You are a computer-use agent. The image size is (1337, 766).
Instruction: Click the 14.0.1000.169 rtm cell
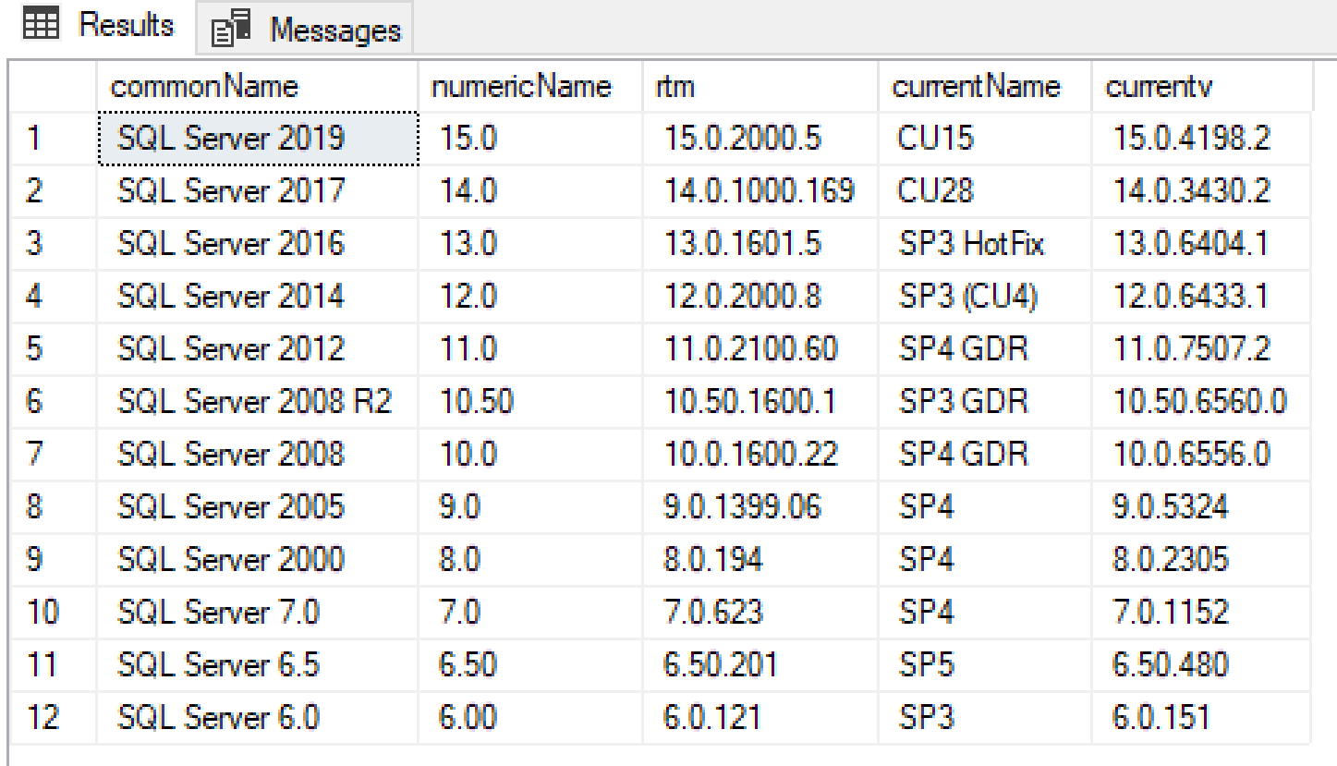(760, 191)
